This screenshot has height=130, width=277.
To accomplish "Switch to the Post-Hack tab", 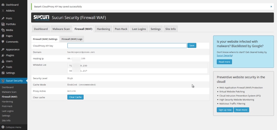I will pos(121,29).
